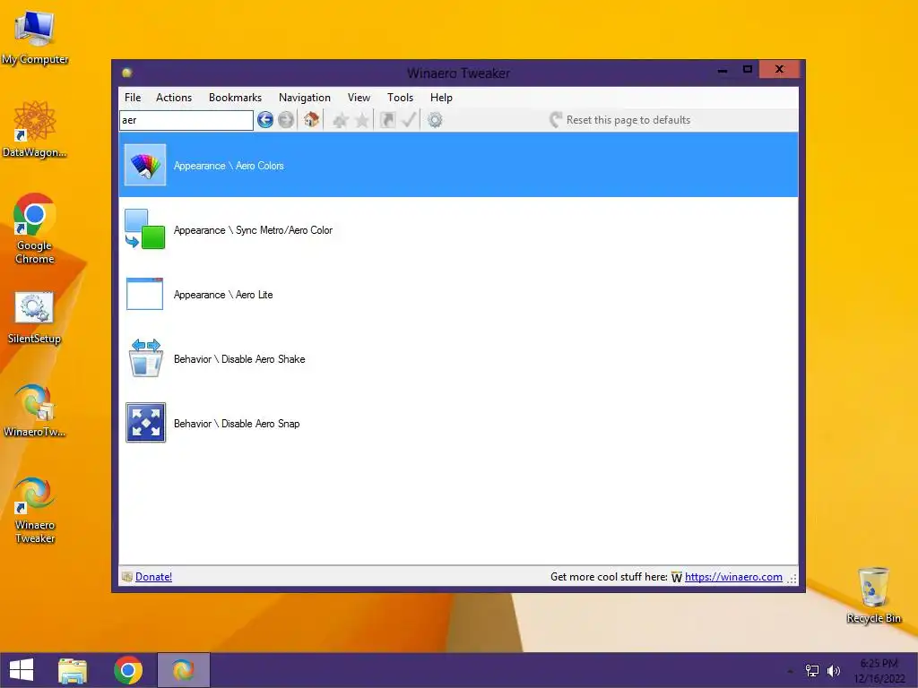Open the https://winaero.com link

(x=733, y=577)
